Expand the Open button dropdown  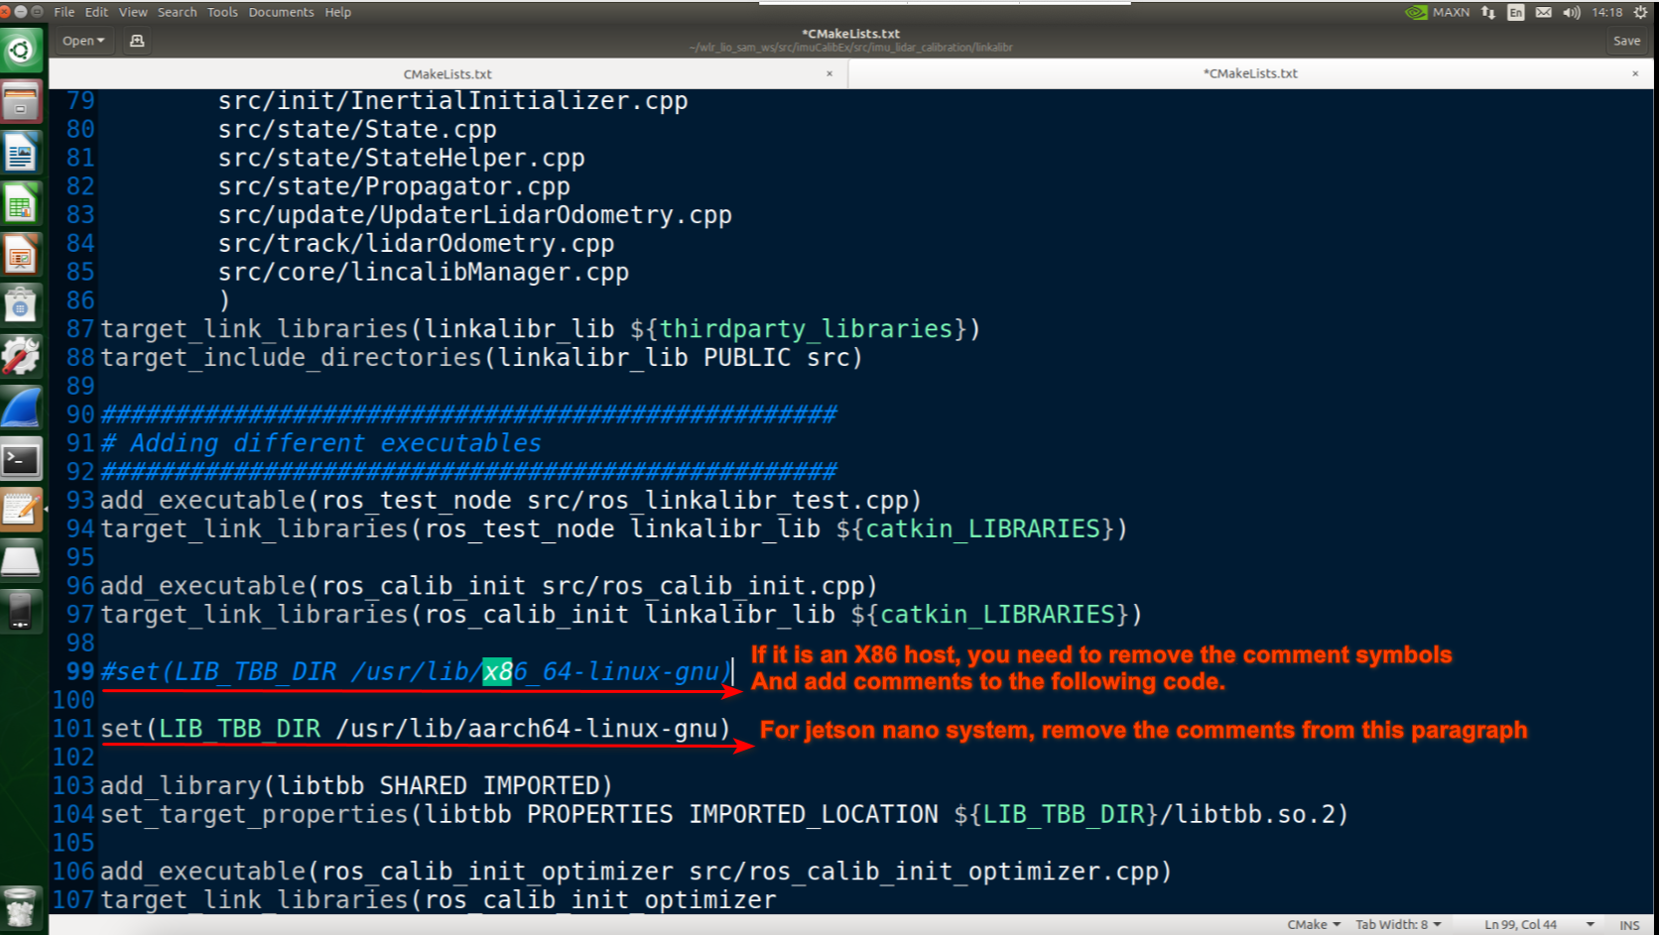click(83, 41)
